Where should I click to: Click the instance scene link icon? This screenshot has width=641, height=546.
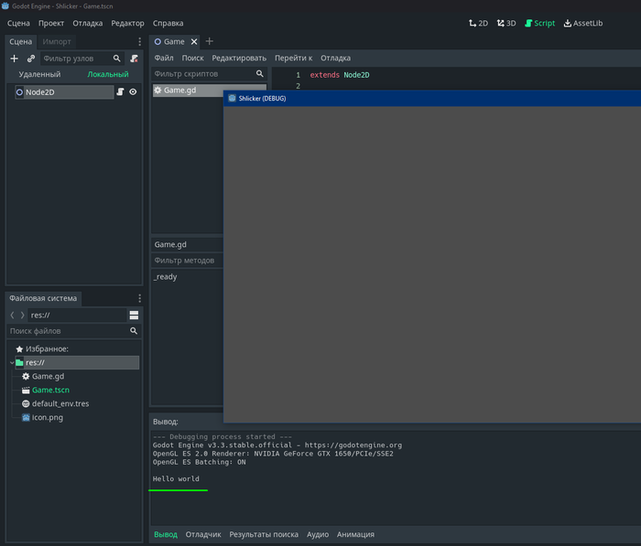click(x=31, y=59)
